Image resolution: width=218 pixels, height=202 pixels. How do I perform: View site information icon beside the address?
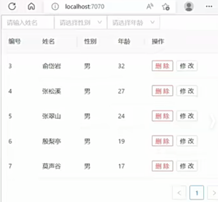click(55, 7)
